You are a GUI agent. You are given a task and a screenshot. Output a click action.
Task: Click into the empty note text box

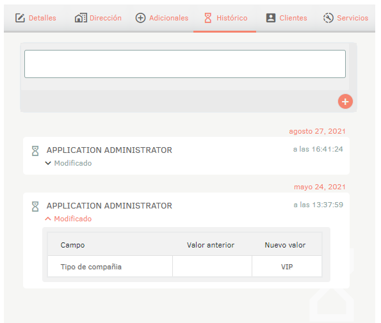[185, 64]
